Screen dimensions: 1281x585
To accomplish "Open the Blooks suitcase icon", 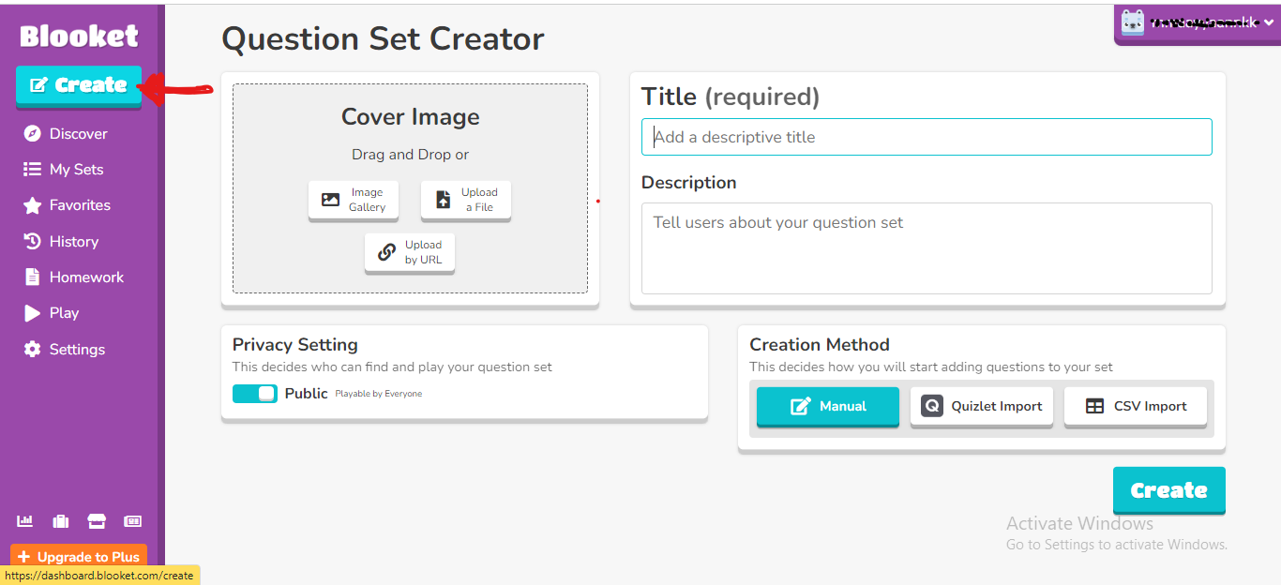I will tap(61, 521).
